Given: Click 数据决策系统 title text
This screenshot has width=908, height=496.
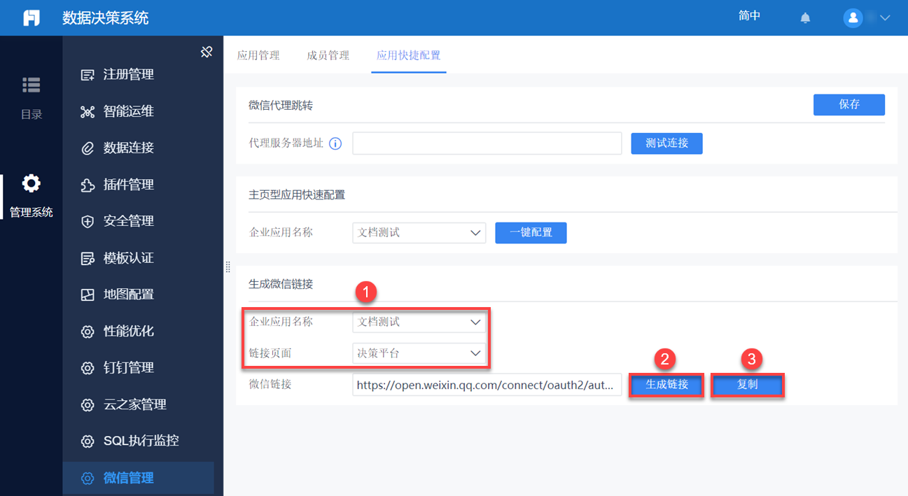Looking at the screenshot, I should coord(106,18).
